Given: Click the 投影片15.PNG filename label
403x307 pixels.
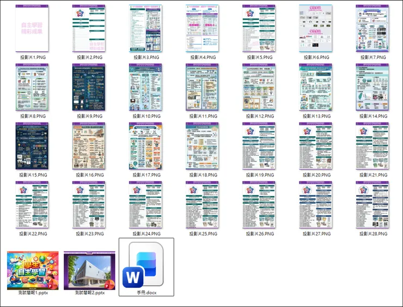Looking at the screenshot, I should pyautogui.click(x=33, y=175).
